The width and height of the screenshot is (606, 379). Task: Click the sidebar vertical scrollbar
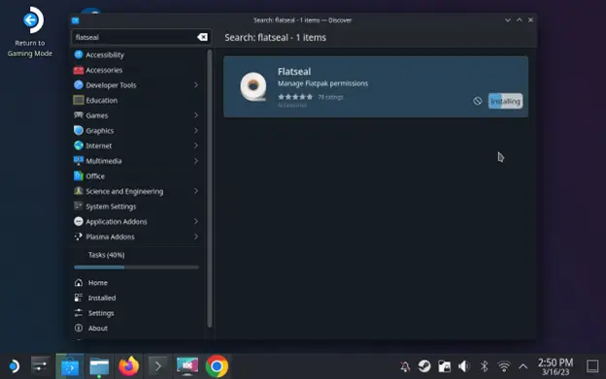point(210,188)
